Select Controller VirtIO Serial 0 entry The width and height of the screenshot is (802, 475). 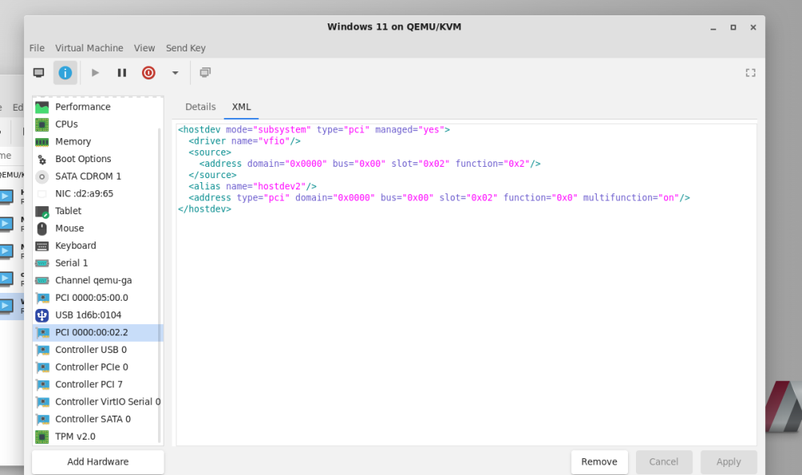pyautogui.click(x=98, y=402)
